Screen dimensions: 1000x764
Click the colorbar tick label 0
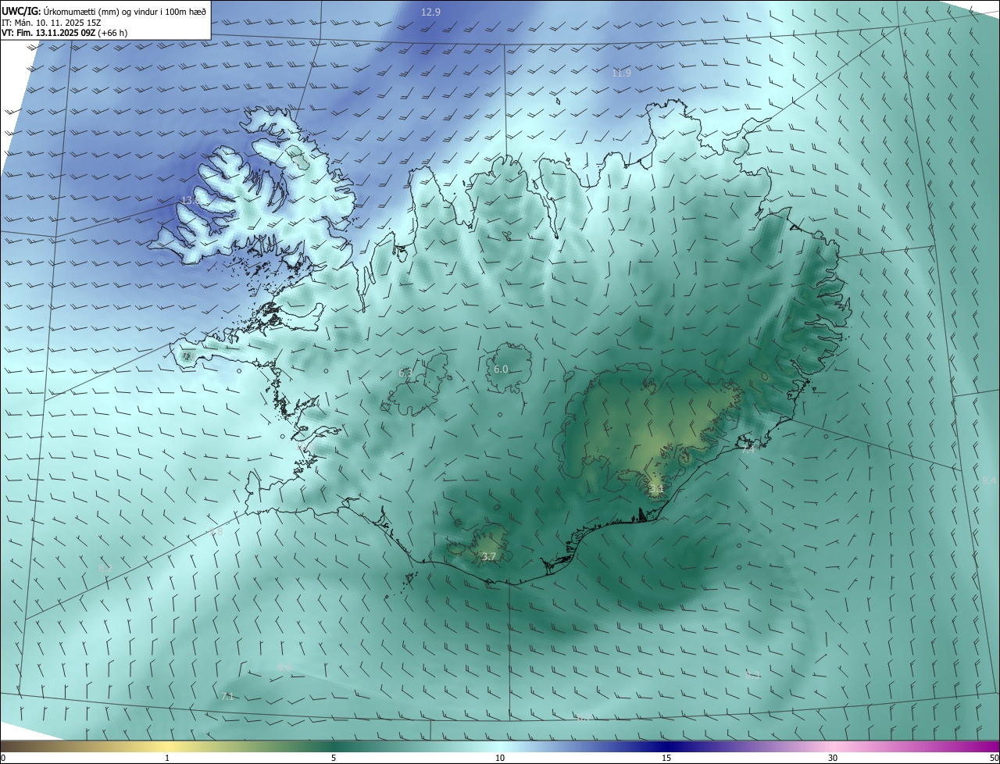(3, 758)
